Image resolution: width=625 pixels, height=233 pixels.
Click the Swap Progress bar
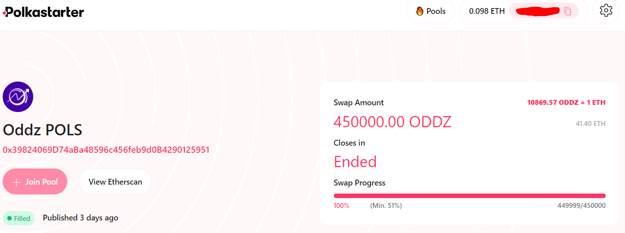click(469, 196)
